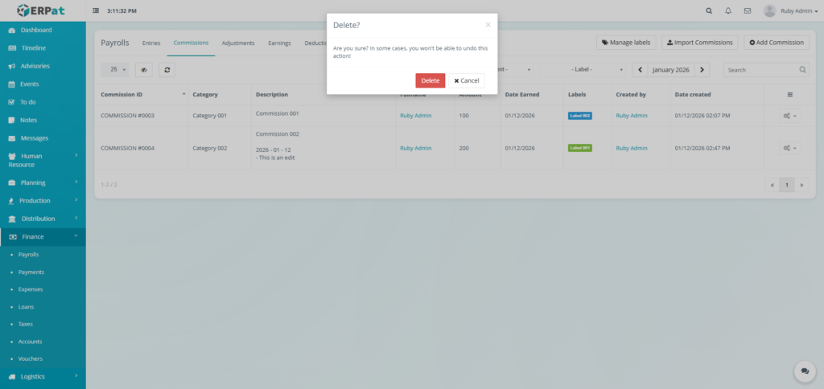Go to previous page in pagination
Image resolution: width=824 pixels, height=389 pixels.
point(772,185)
